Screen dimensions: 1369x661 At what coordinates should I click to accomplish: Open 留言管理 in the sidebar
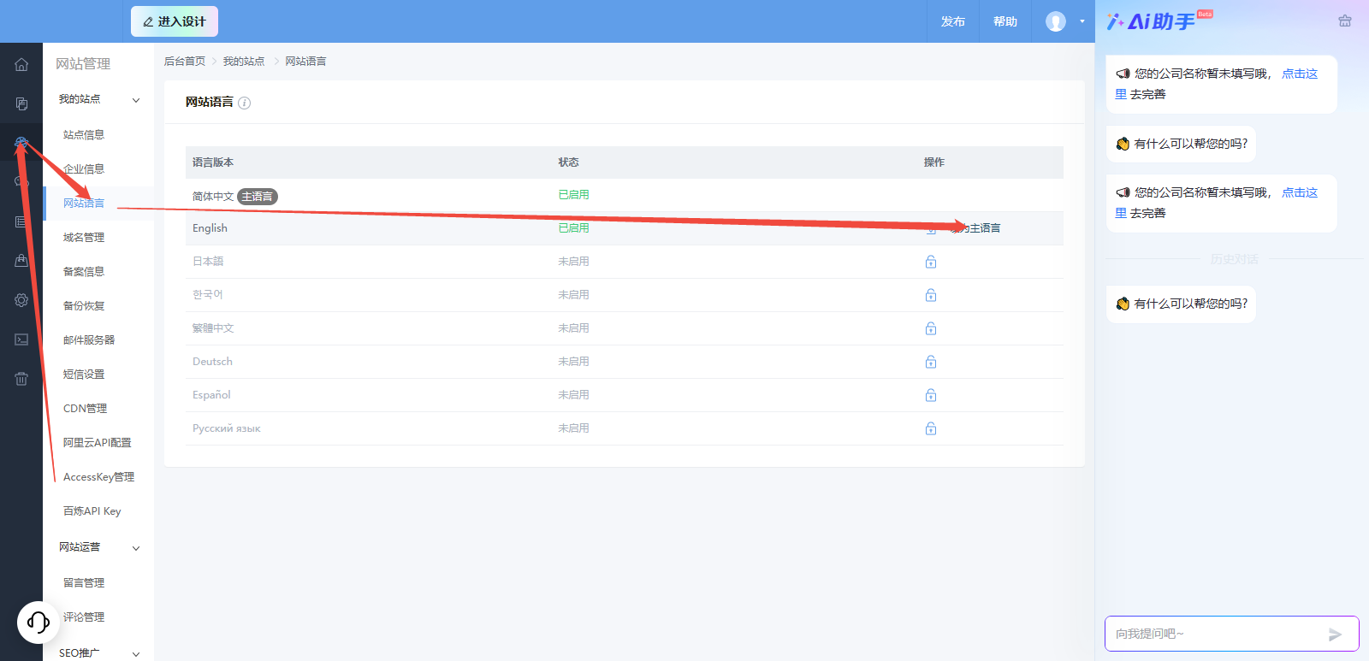click(84, 583)
